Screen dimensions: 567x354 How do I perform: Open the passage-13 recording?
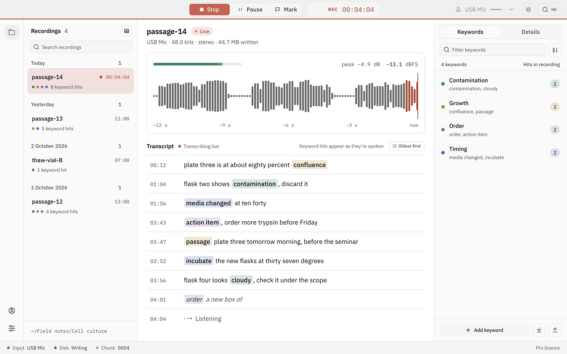[x=81, y=123]
